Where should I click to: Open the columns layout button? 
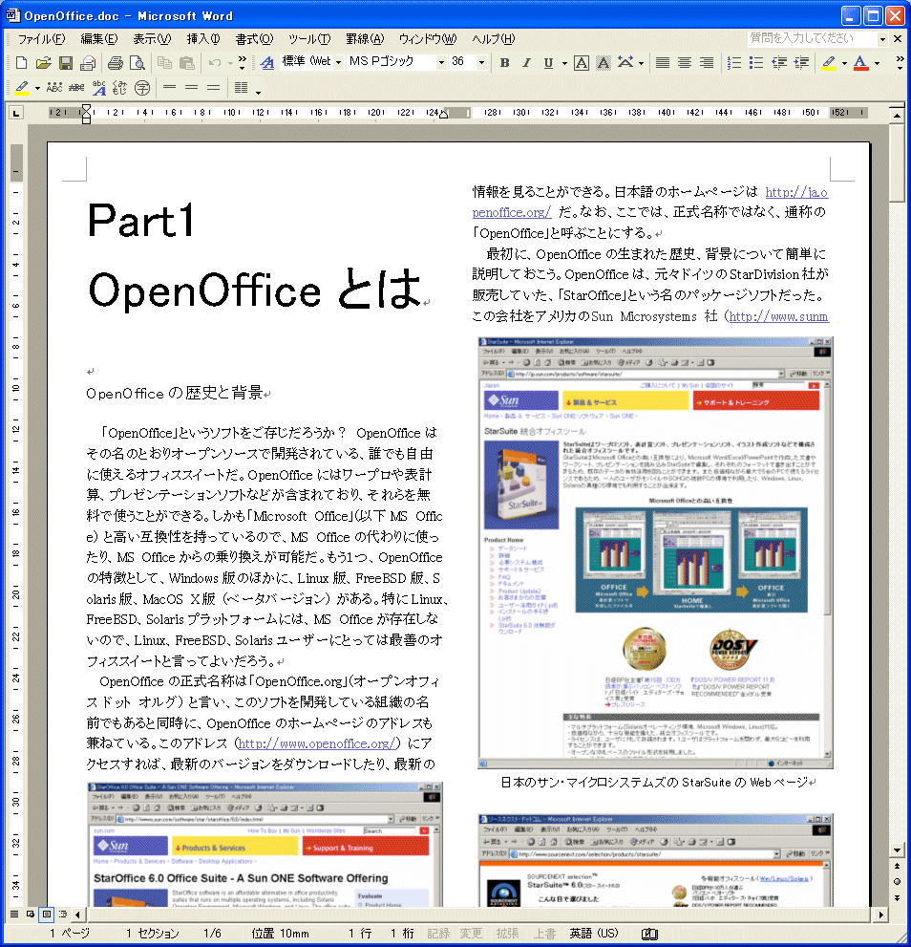click(x=241, y=88)
